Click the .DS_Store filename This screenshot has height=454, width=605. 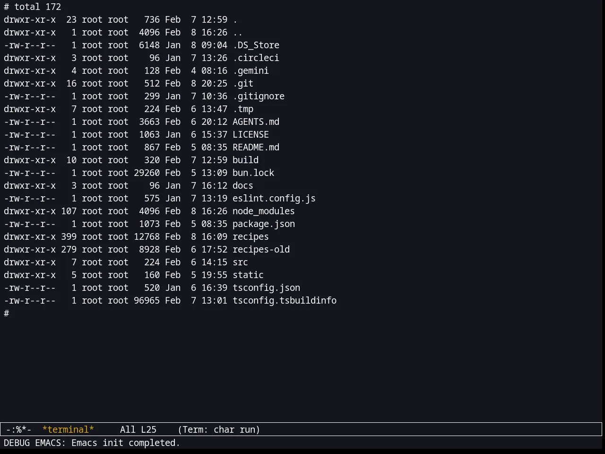click(256, 45)
